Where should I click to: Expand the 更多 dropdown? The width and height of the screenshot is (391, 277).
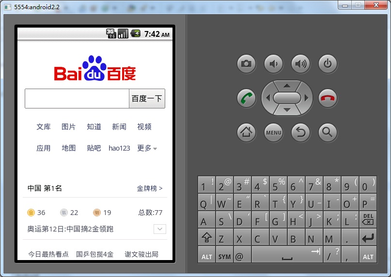[147, 148]
